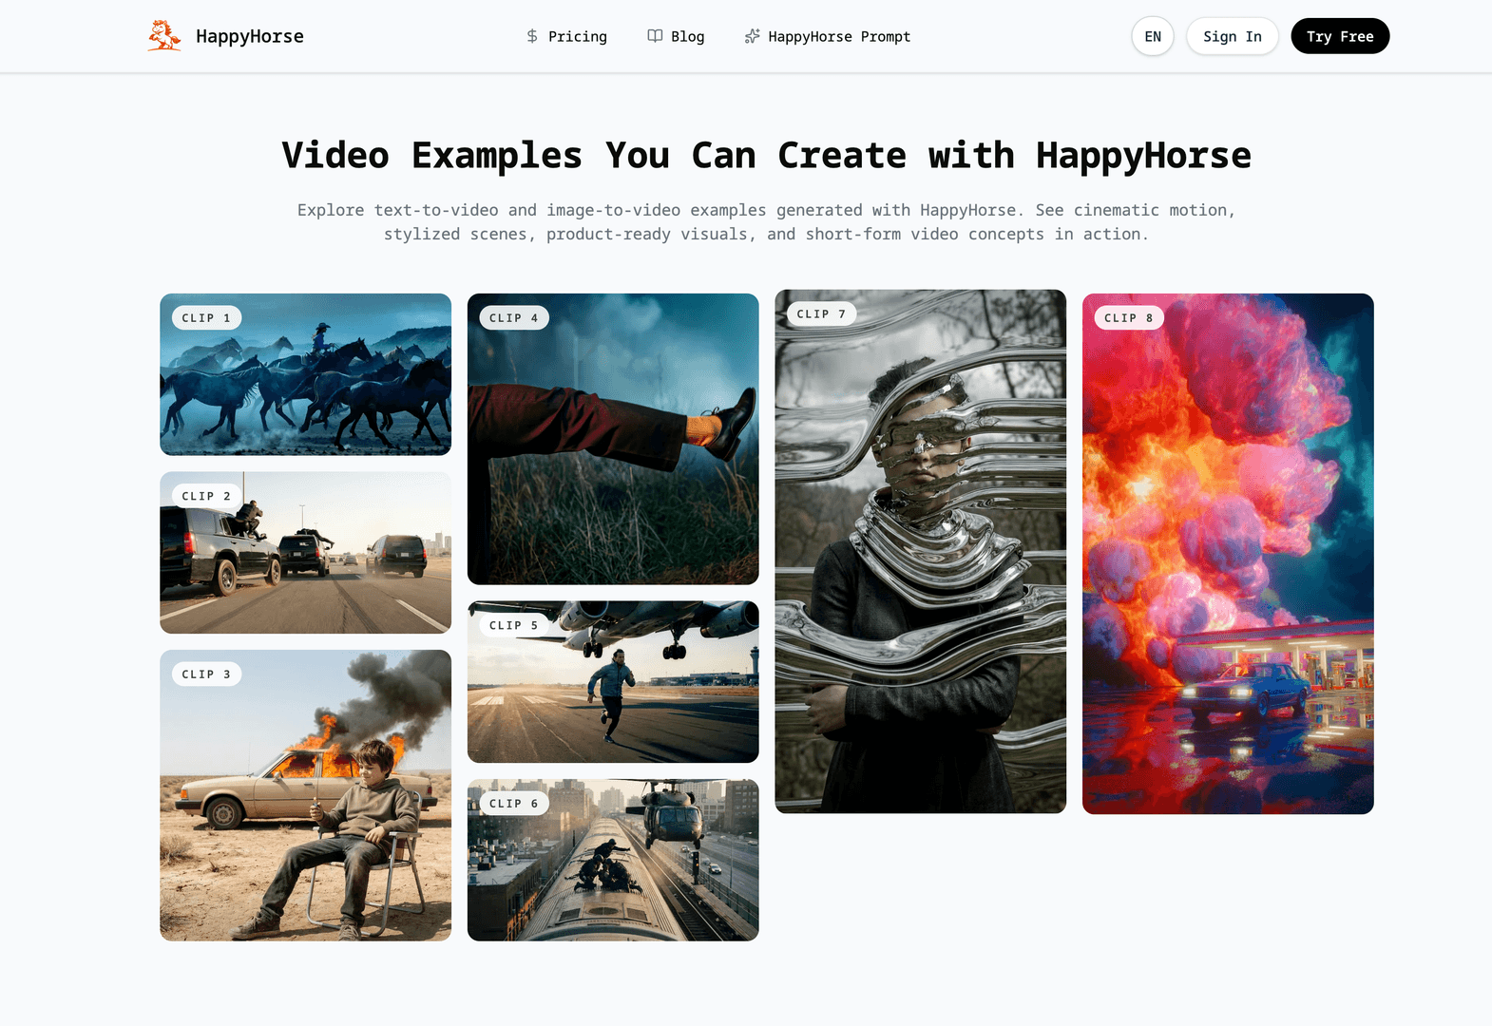Click the HappyHorse brand name text

pyautogui.click(x=250, y=36)
